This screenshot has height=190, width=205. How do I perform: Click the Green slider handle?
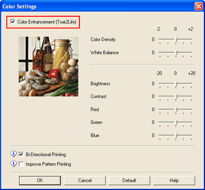click(x=176, y=122)
